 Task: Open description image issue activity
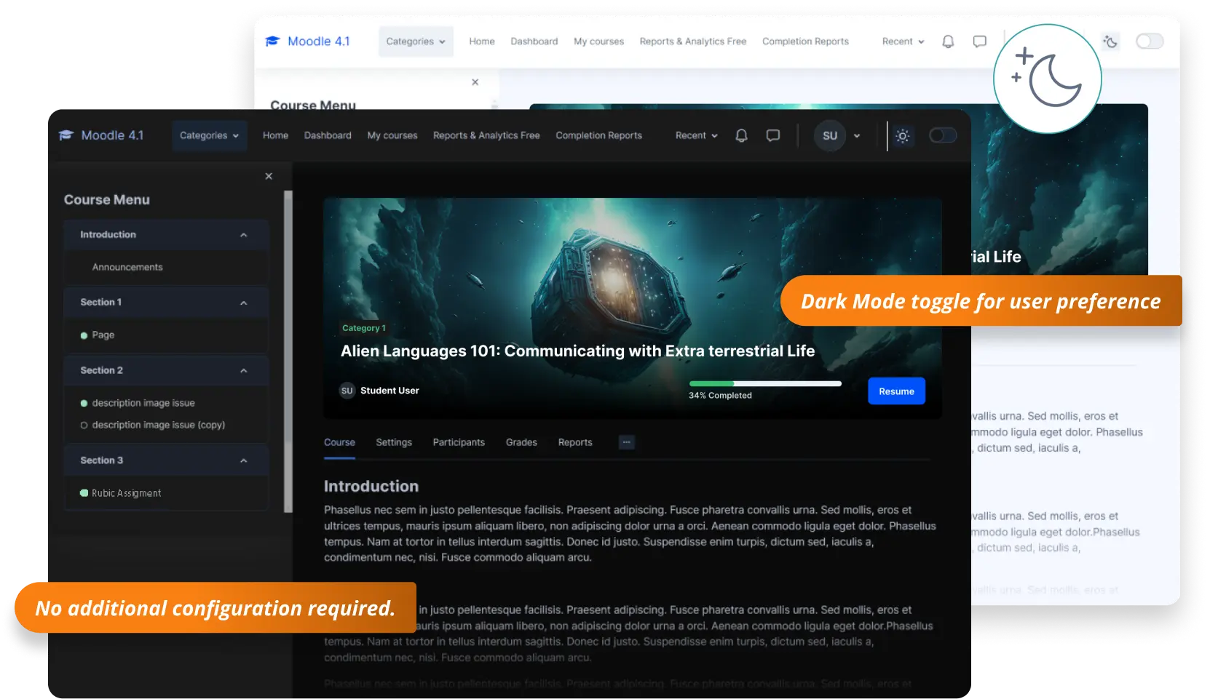(143, 403)
